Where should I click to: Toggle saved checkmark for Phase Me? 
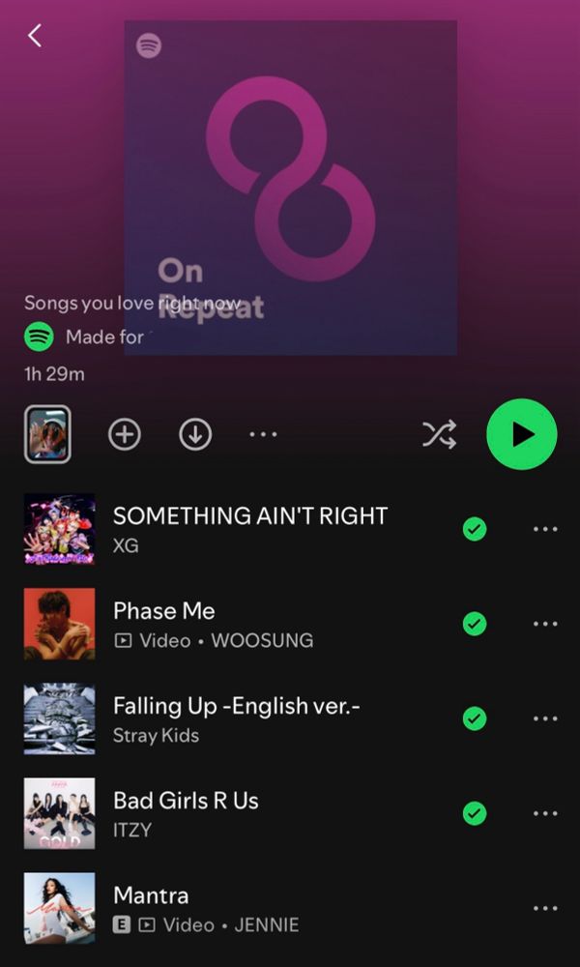point(475,624)
